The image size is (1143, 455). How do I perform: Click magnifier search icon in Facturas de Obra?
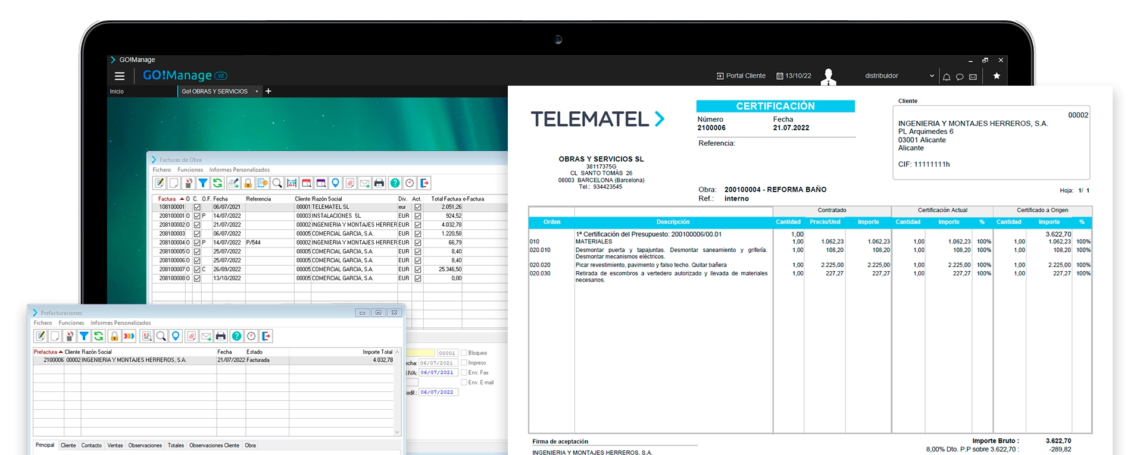pos(277,183)
